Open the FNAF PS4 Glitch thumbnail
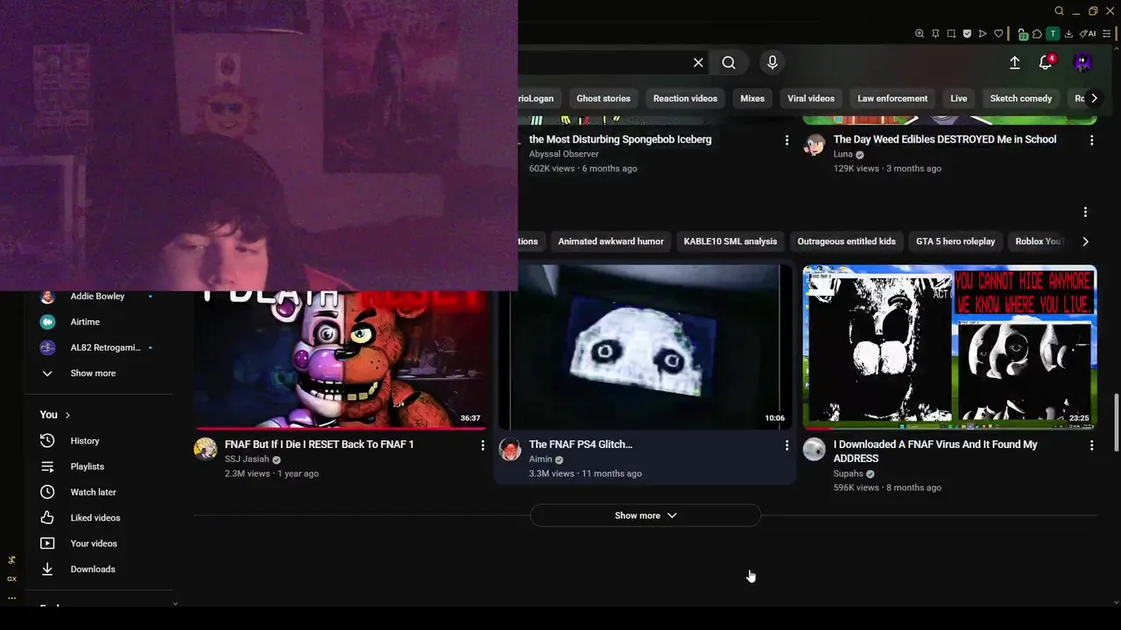This screenshot has height=630, width=1121. pos(645,347)
